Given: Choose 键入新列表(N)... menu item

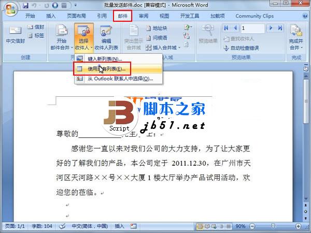Looking at the screenshot, I should pos(119,59).
